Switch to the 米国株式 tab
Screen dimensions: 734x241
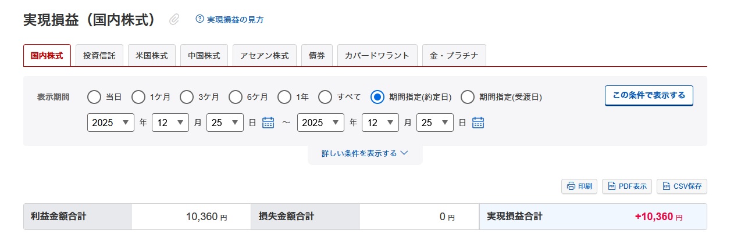tap(152, 56)
